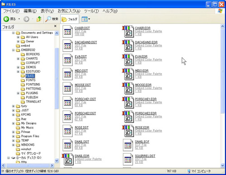Click the Back arrow toolbar icon

click(6, 19)
